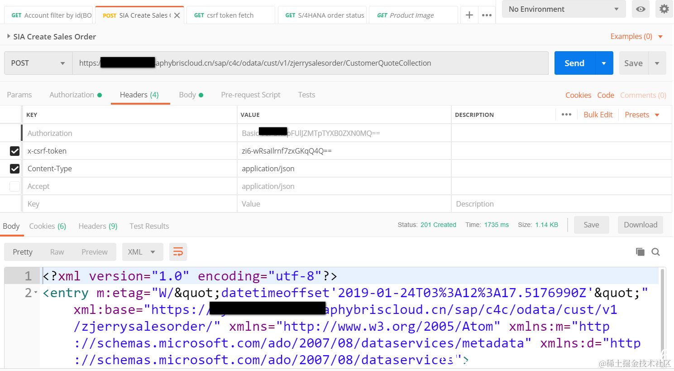Switch to Product Image tab
Image resolution: width=674 pixels, height=371 pixels.
pos(413,15)
